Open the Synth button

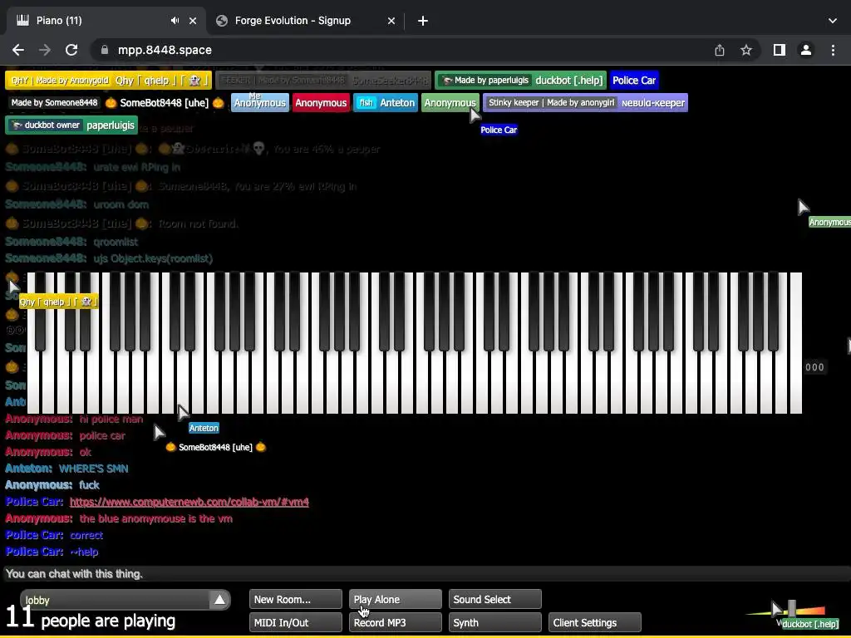pos(495,623)
